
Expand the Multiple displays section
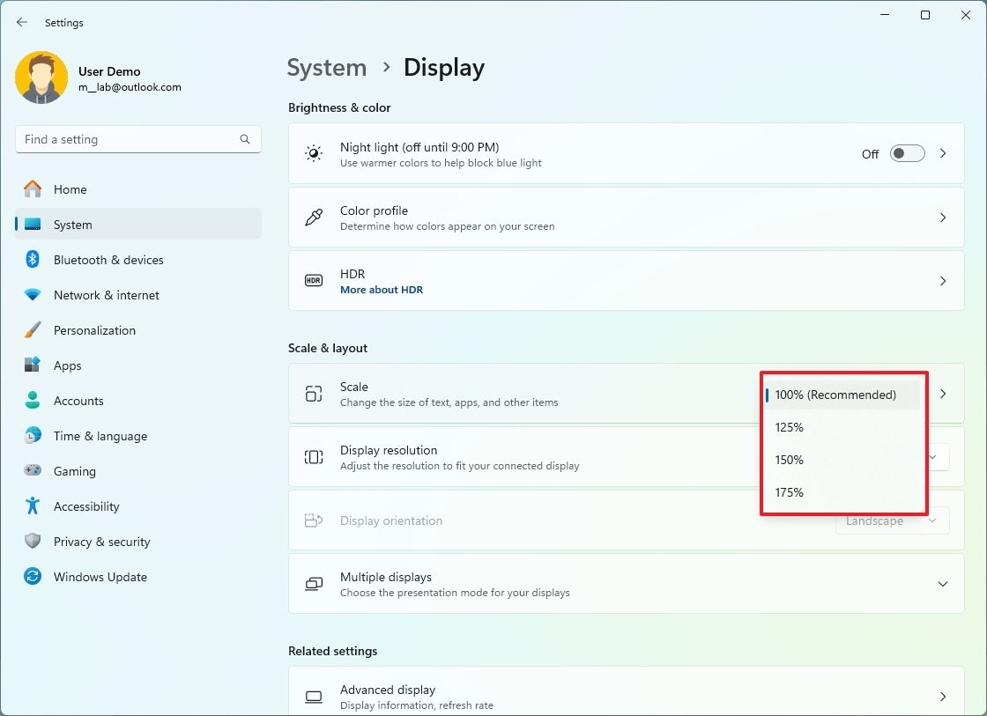[x=943, y=583]
